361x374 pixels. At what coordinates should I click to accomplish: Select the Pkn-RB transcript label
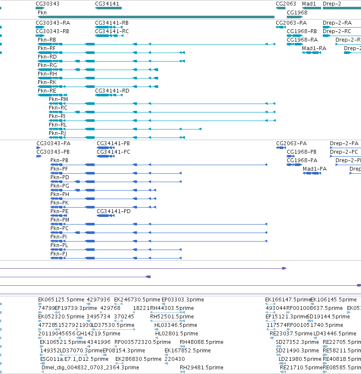coord(47,40)
